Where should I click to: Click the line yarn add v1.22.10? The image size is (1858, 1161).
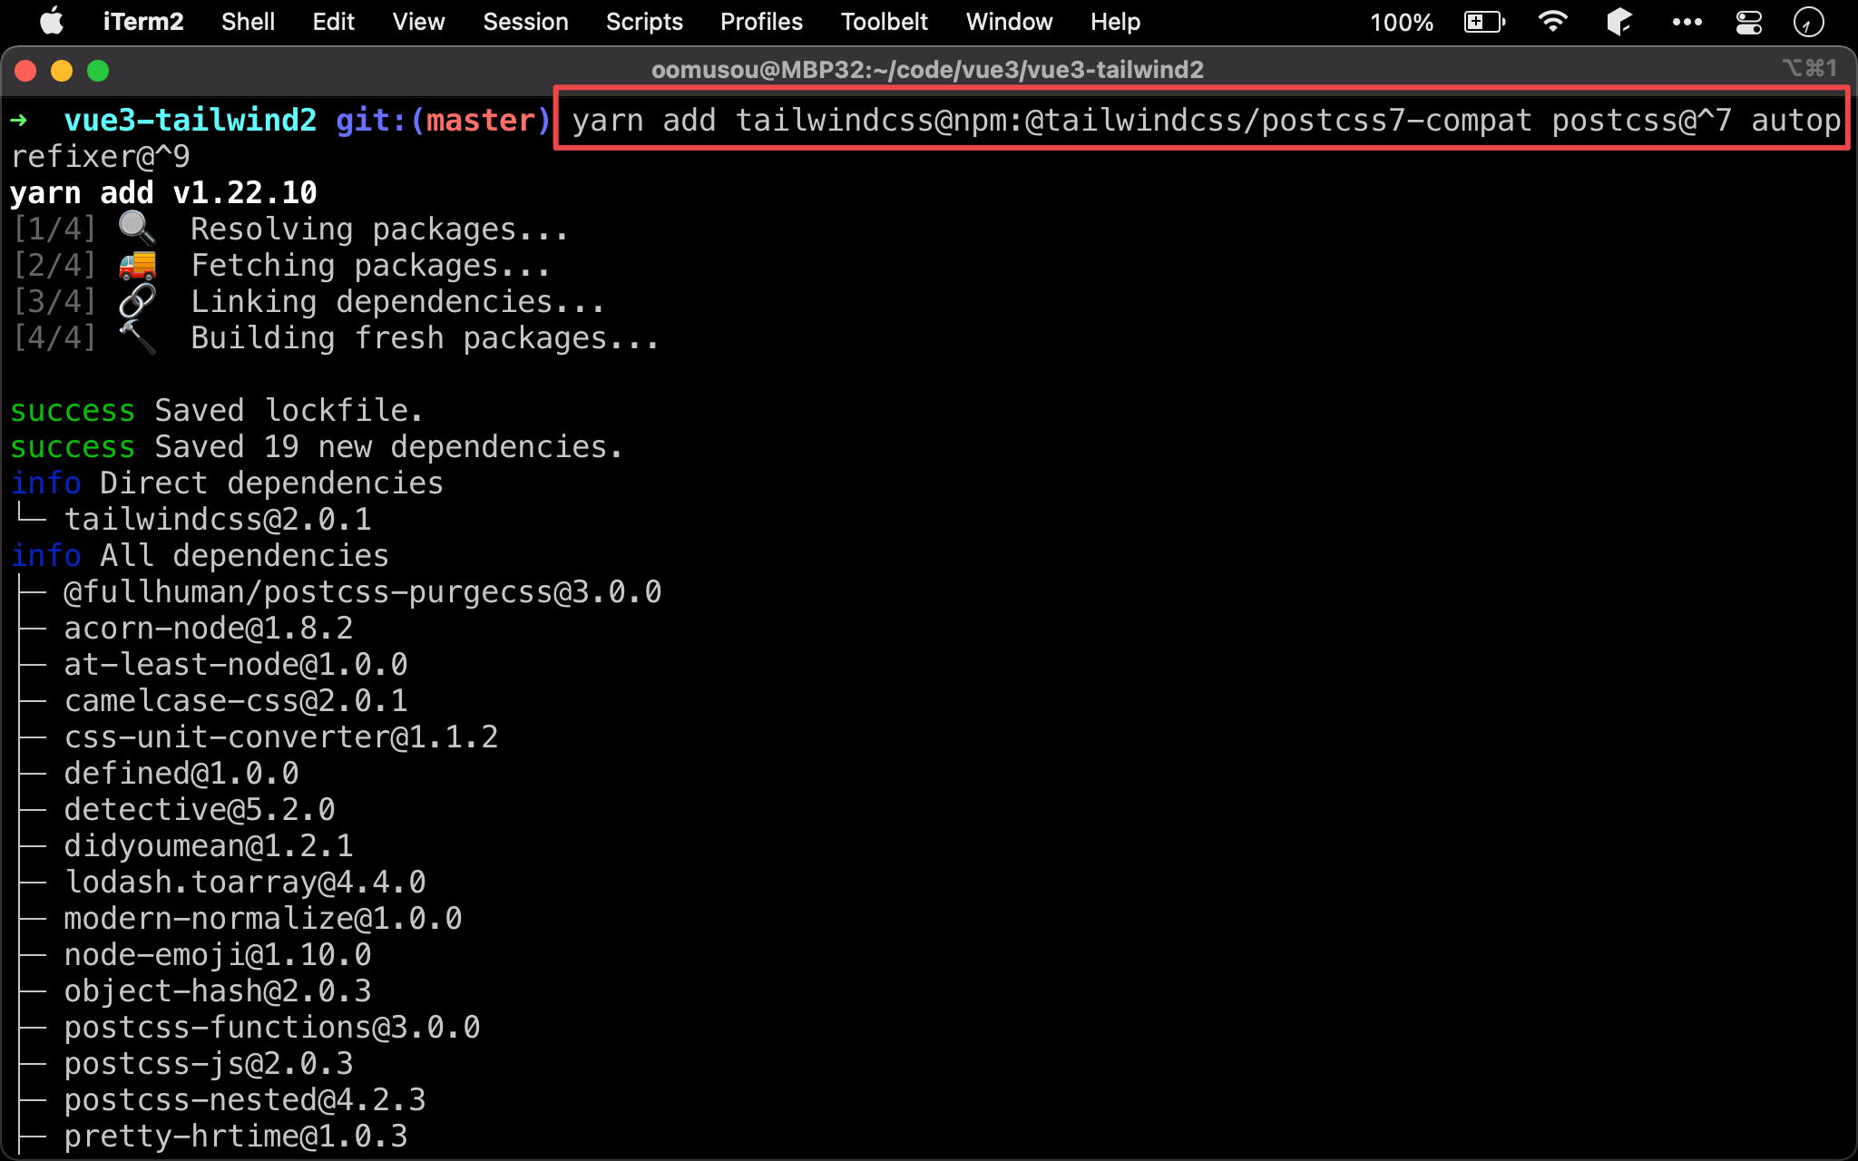163,192
